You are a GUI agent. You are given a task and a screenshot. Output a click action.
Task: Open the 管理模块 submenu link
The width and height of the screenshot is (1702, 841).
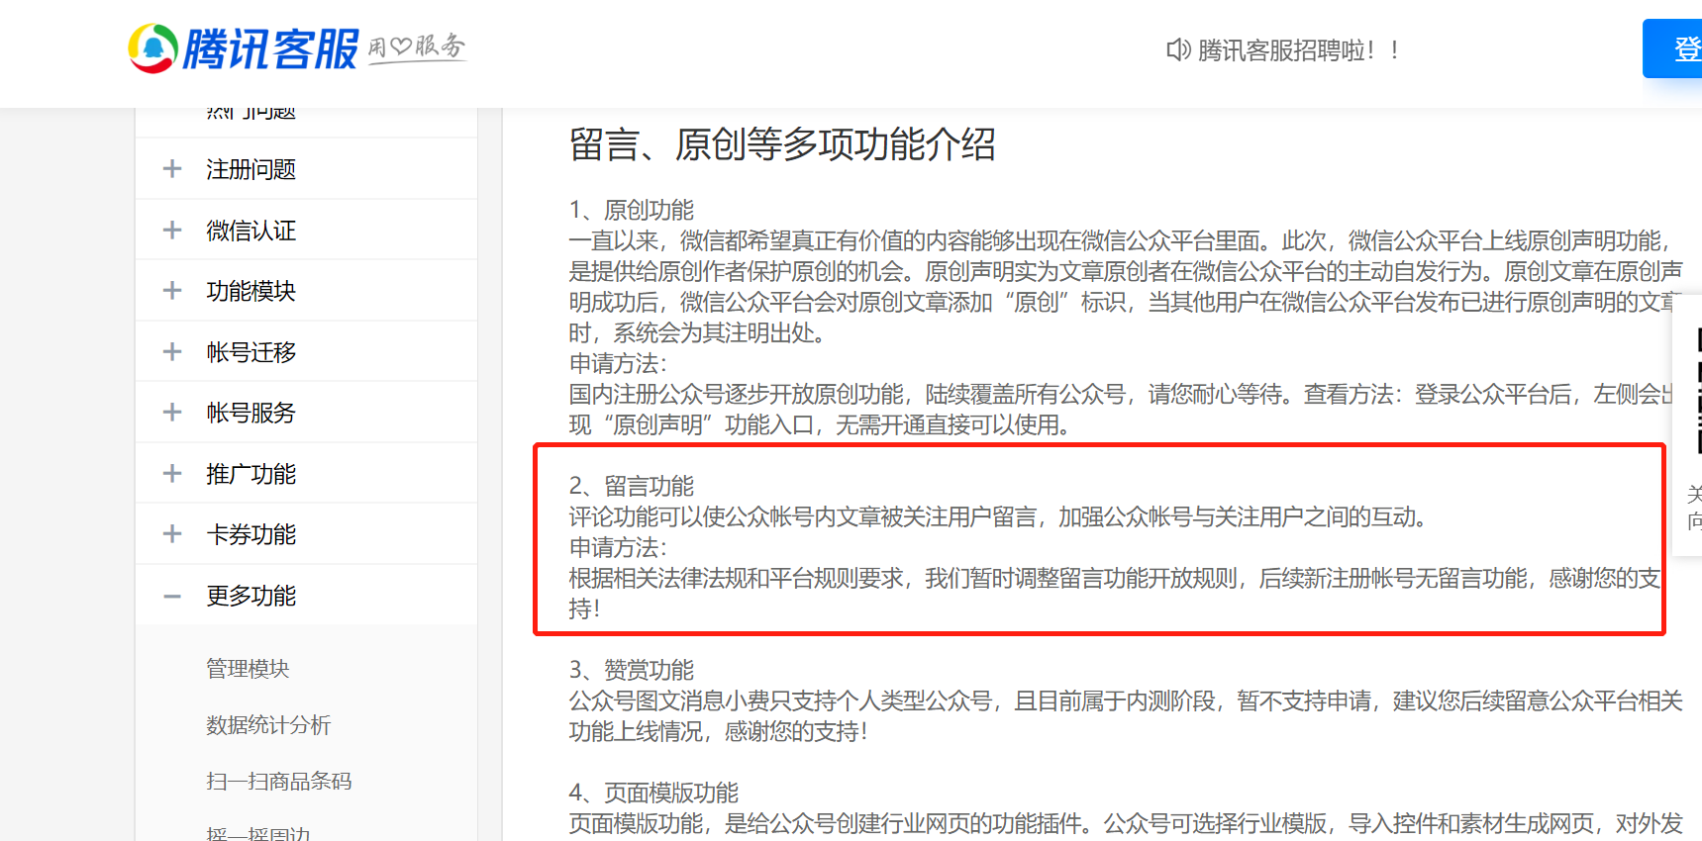pyautogui.click(x=248, y=669)
